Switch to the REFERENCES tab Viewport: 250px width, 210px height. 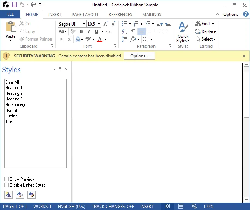(x=120, y=14)
